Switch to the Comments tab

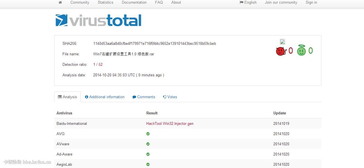click(144, 97)
